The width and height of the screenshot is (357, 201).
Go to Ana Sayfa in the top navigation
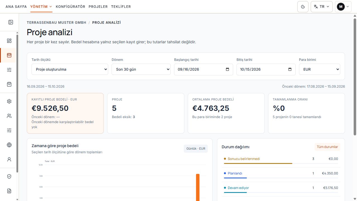16,7
